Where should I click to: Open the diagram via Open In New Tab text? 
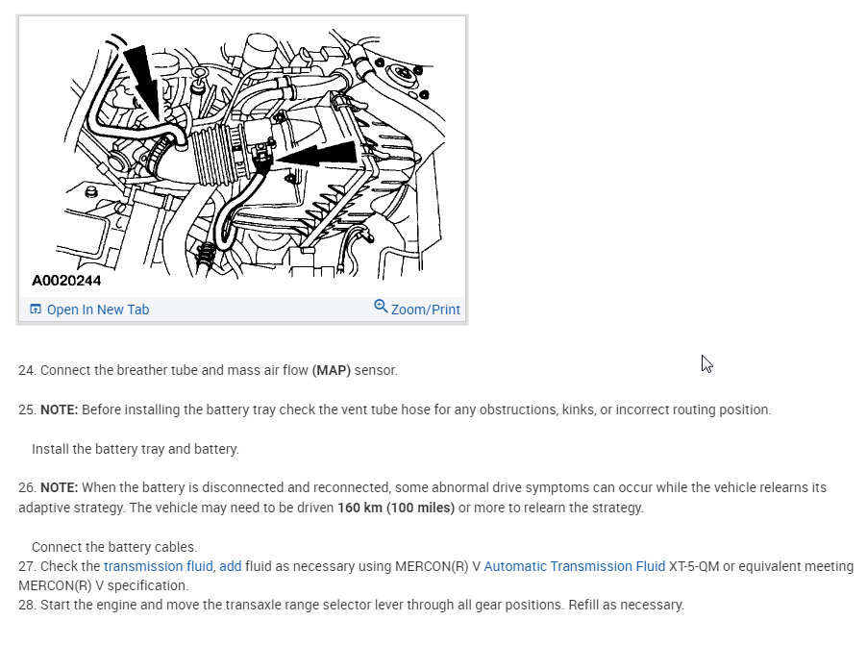pyautogui.click(x=98, y=310)
